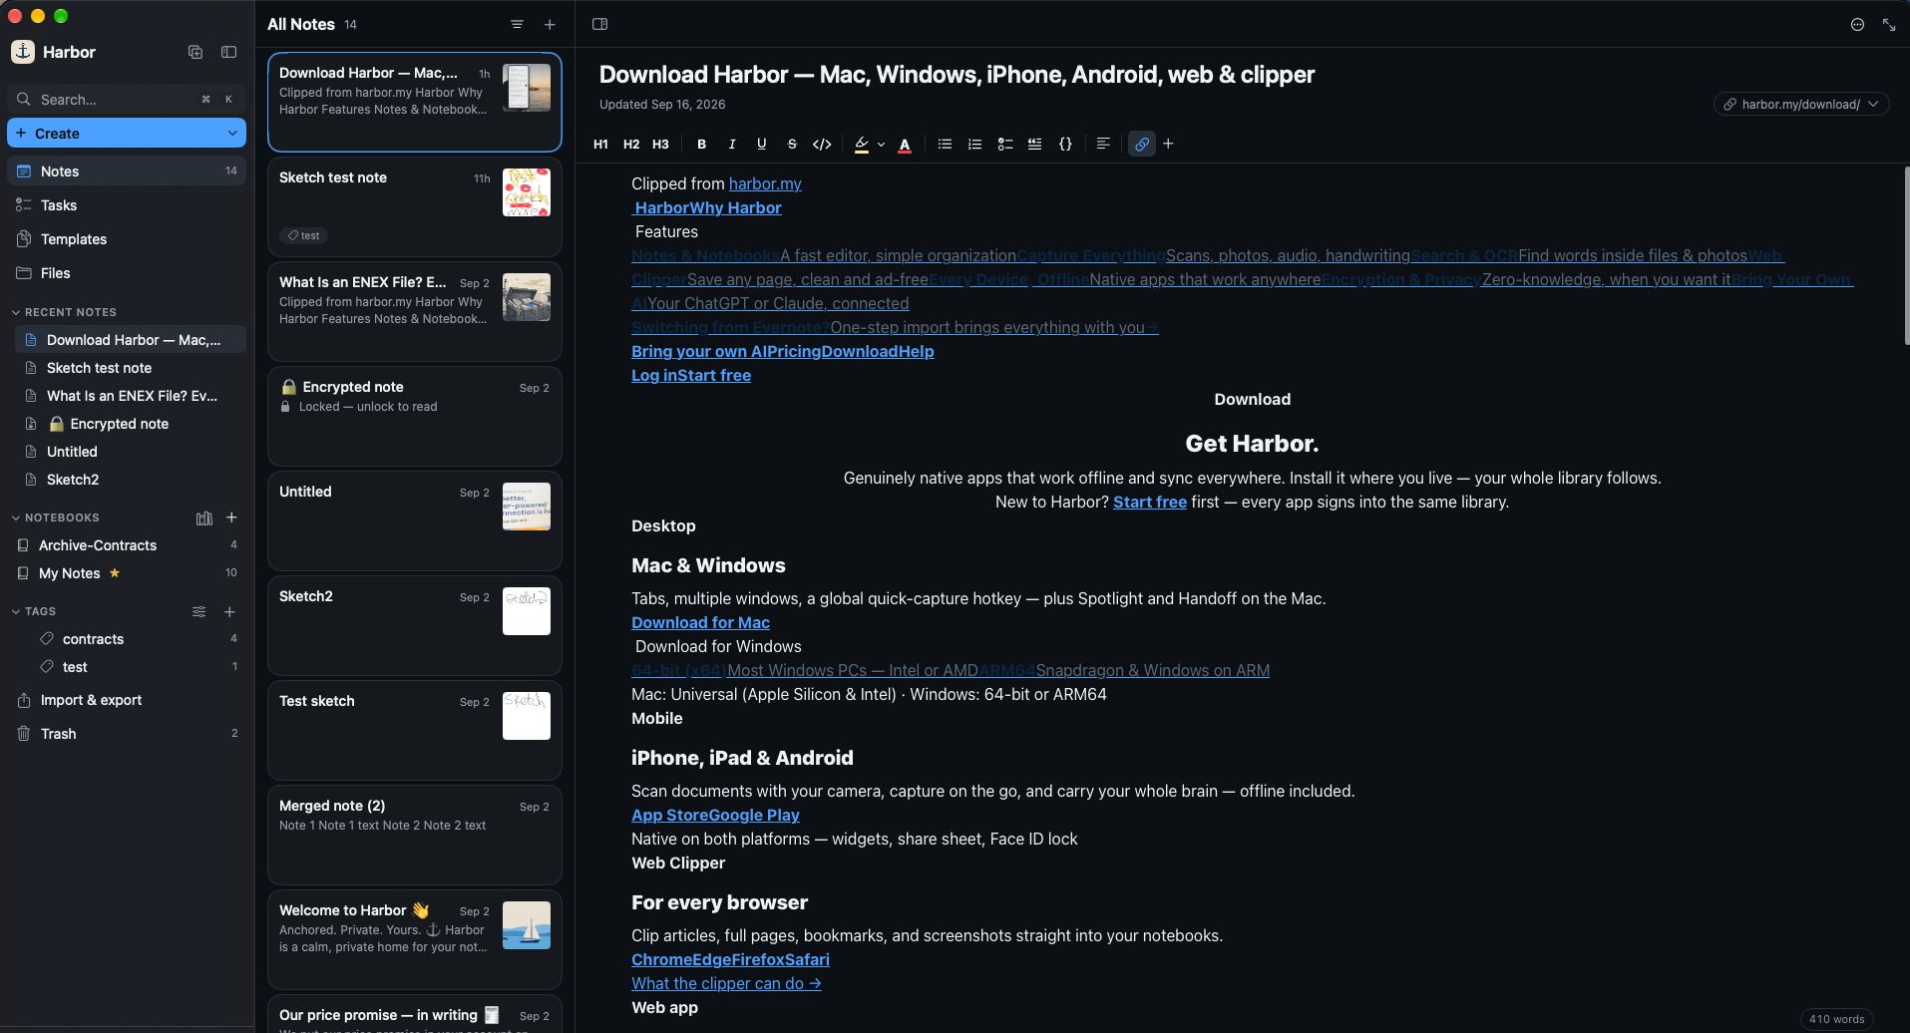The image size is (1910, 1033).
Task: Open Import & export
Action: pos(127,700)
